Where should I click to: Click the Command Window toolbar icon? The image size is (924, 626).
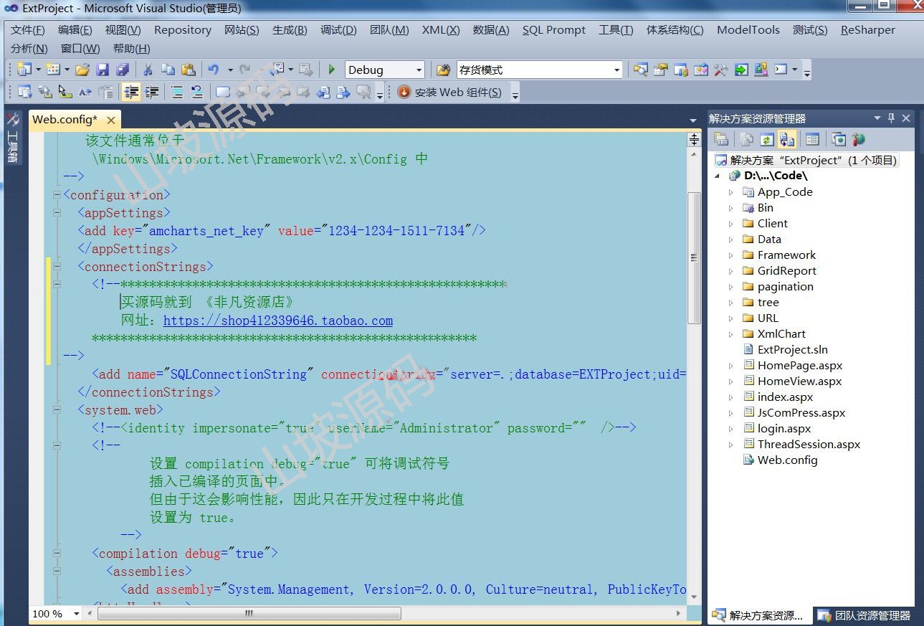[x=781, y=70]
